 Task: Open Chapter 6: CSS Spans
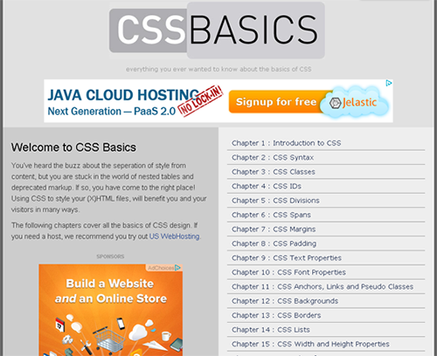point(271,215)
